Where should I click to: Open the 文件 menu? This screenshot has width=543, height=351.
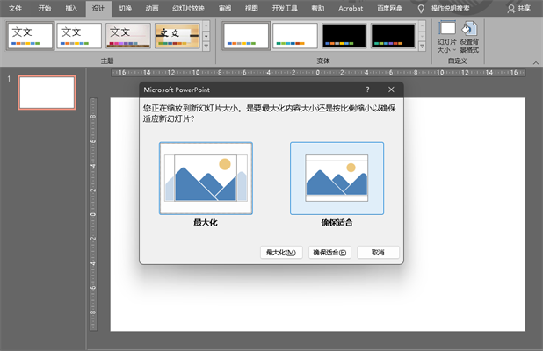pyautogui.click(x=15, y=8)
